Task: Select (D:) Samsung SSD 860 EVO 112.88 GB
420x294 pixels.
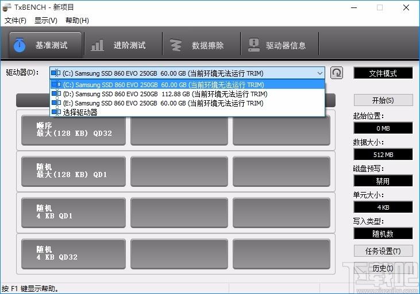Action: (x=187, y=94)
